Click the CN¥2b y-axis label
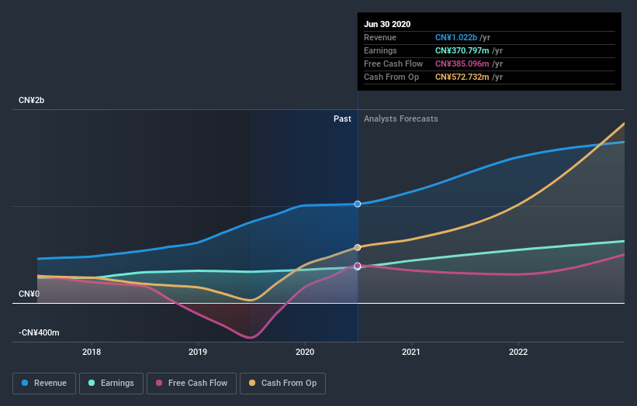 coord(31,100)
